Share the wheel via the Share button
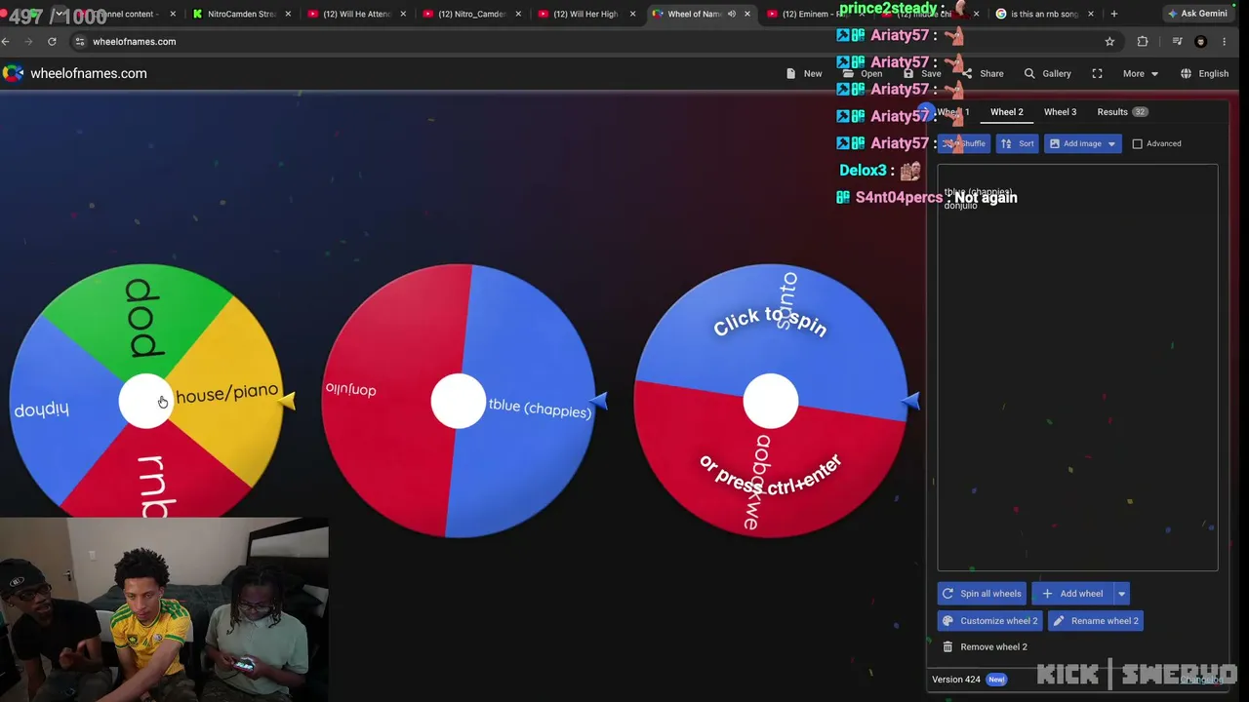1249x702 pixels. [x=982, y=74]
